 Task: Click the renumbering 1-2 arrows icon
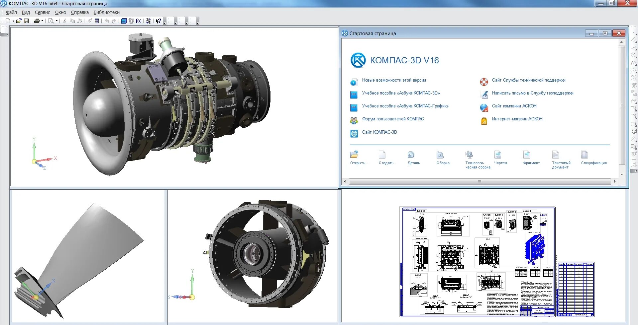coord(149,21)
